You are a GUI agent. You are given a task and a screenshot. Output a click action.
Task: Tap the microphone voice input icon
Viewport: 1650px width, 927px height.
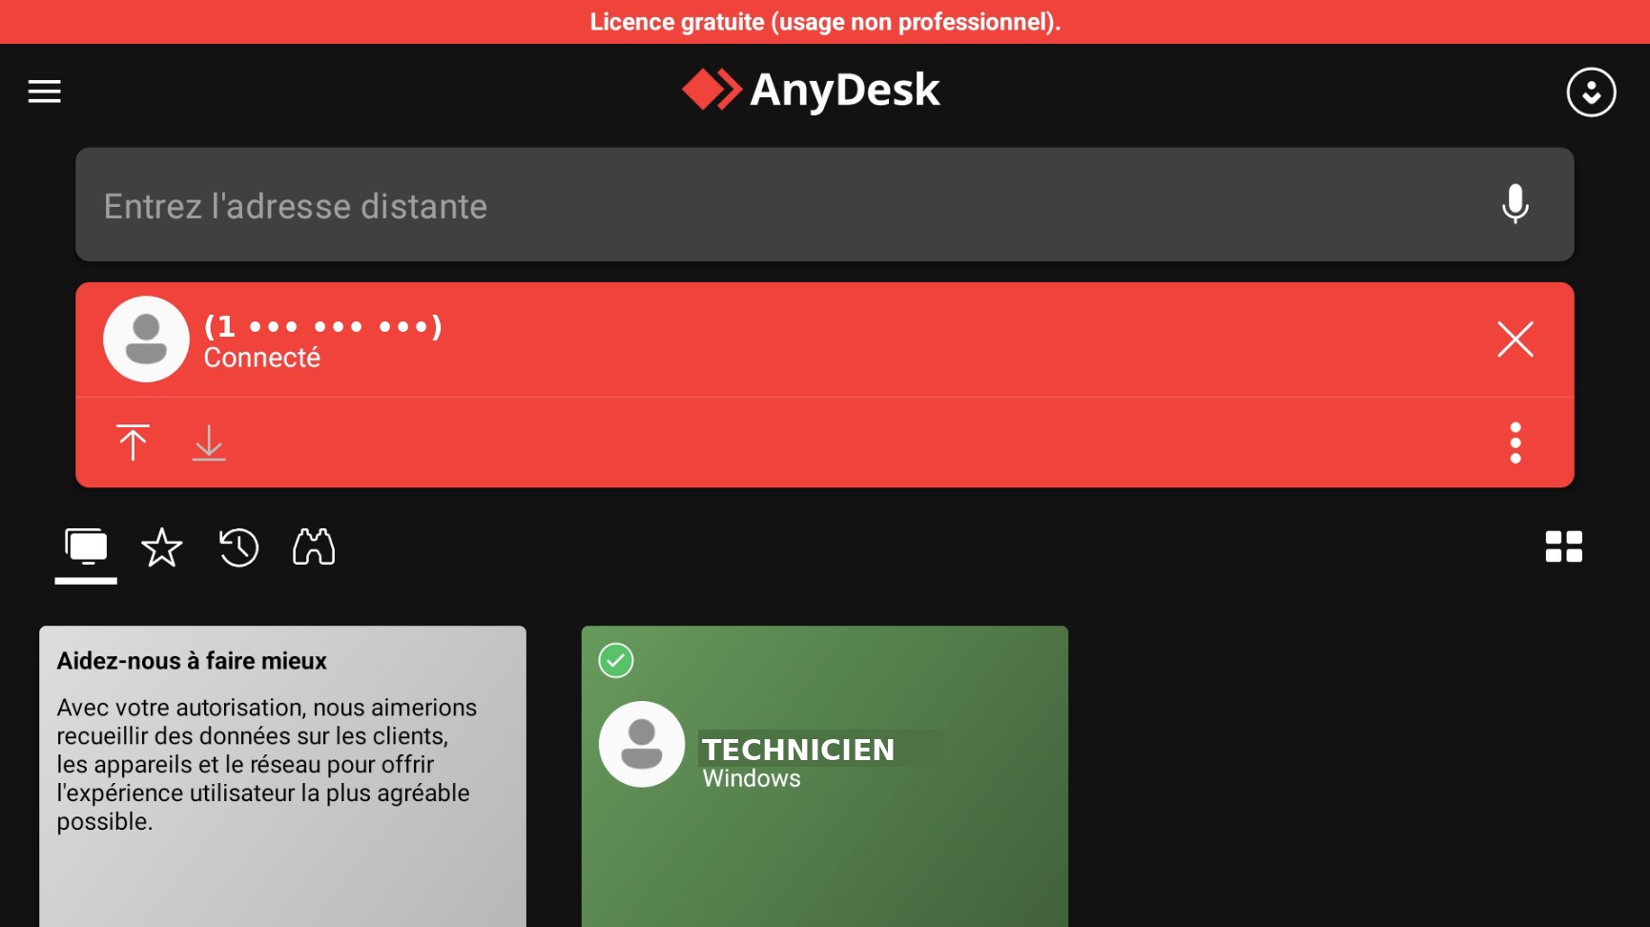click(1515, 204)
